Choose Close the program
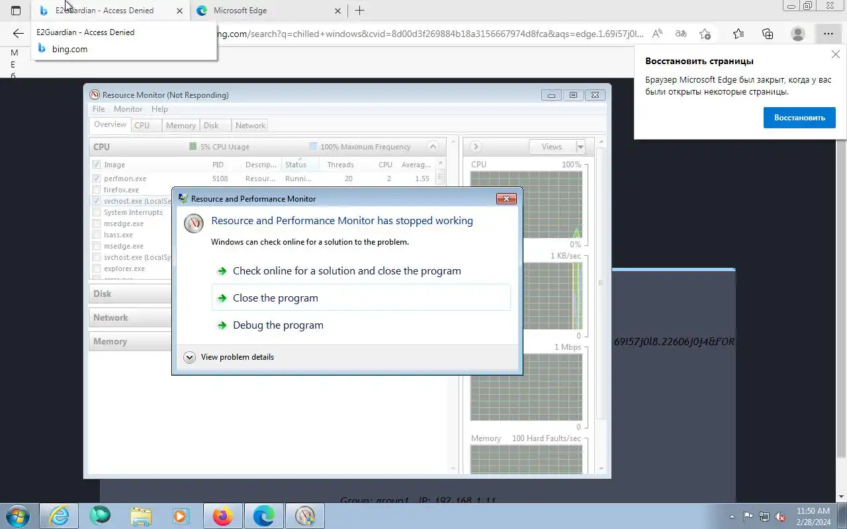Screen dimensions: 847x529 point(361,298)
